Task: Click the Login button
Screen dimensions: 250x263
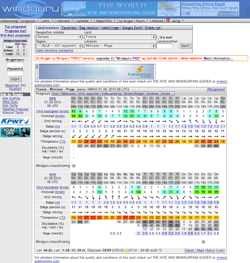Action: click(15, 79)
